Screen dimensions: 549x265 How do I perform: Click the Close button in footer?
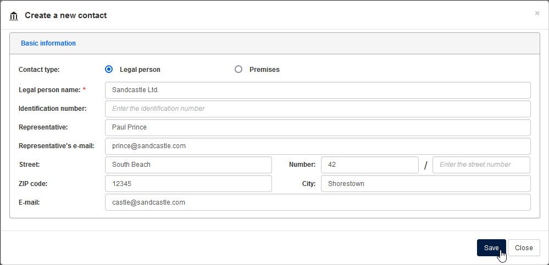pos(524,247)
